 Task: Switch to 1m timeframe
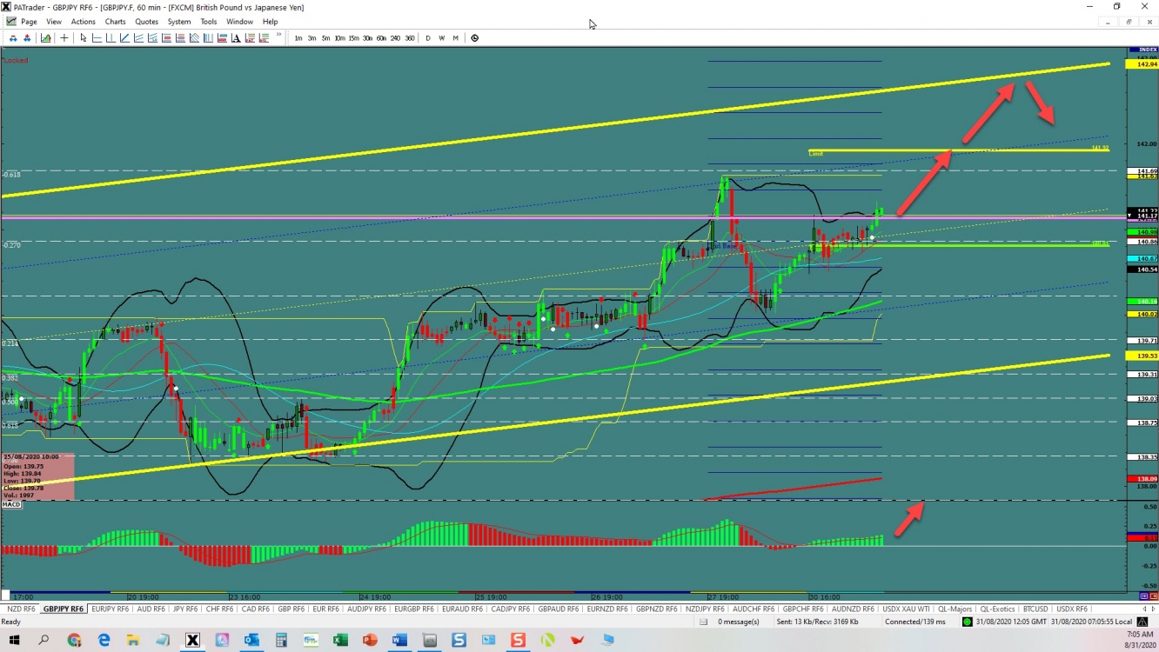coord(298,38)
